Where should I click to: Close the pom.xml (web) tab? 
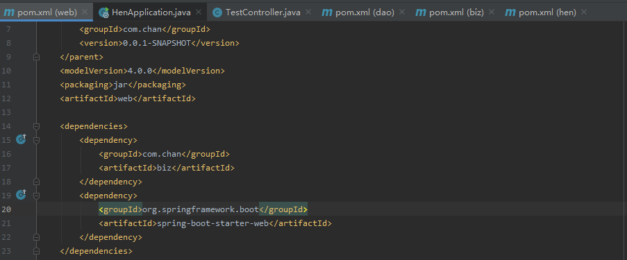click(85, 12)
